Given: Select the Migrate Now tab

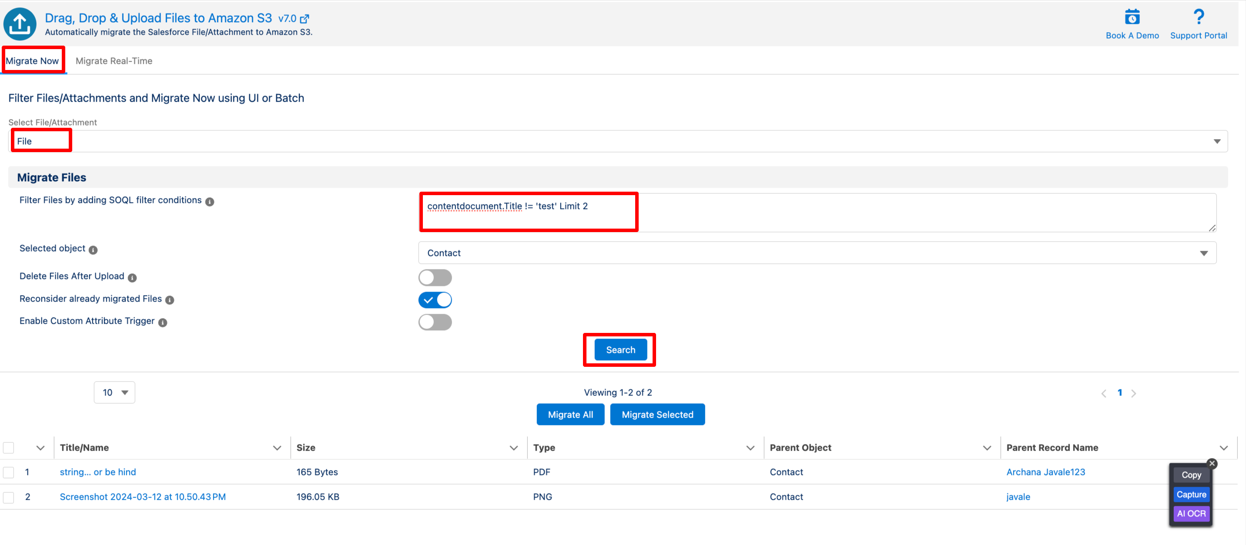Looking at the screenshot, I should 32,61.
